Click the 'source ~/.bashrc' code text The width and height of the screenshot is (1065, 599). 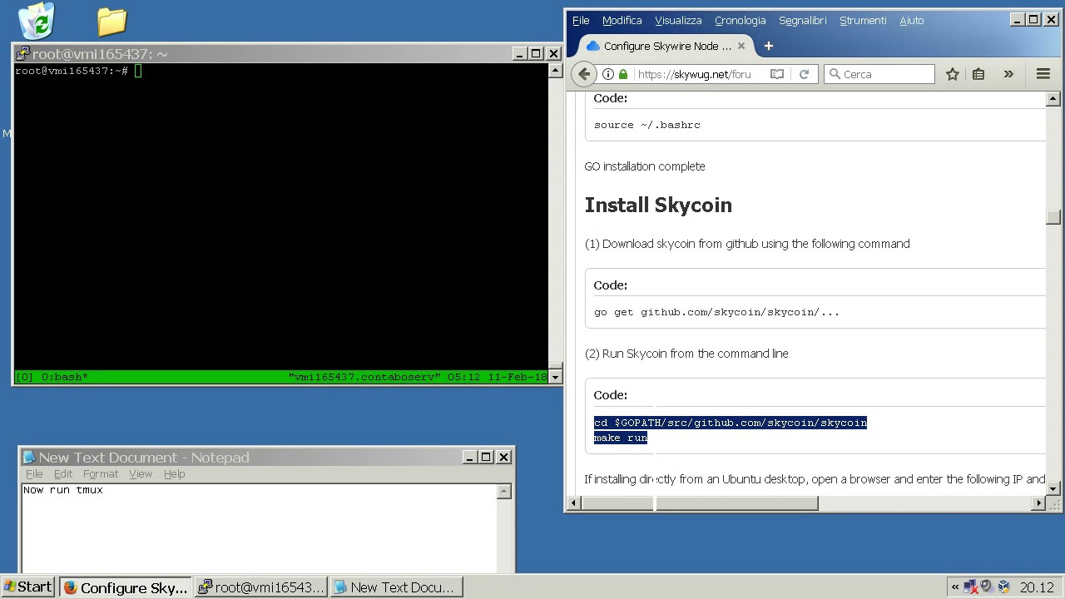tap(647, 125)
